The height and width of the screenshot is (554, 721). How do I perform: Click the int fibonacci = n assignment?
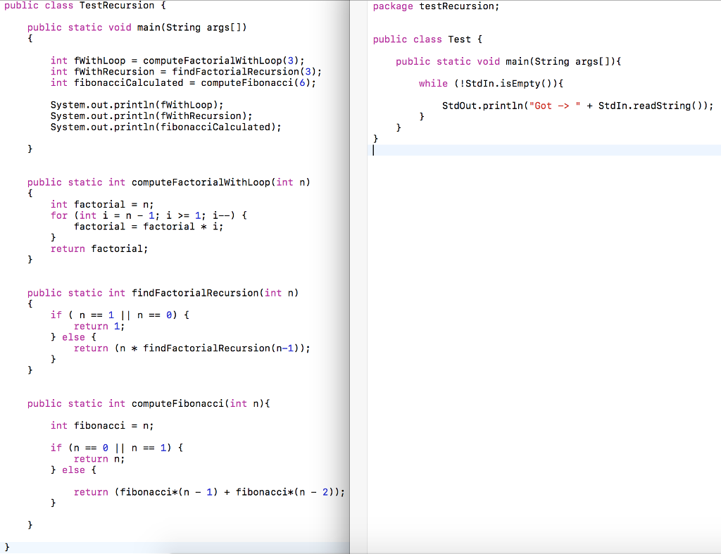pos(94,425)
